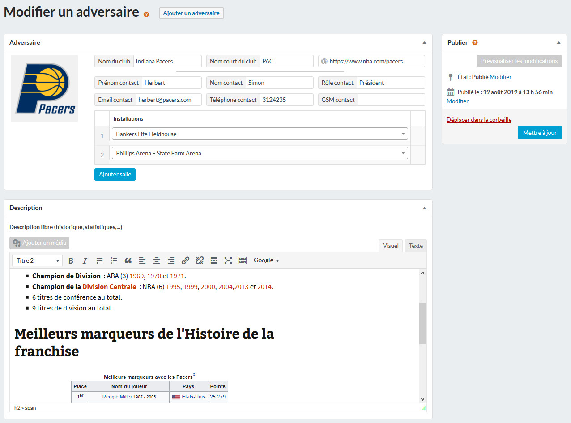
Task: Click the globe icon in the website field
Action: tap(324, 61)
